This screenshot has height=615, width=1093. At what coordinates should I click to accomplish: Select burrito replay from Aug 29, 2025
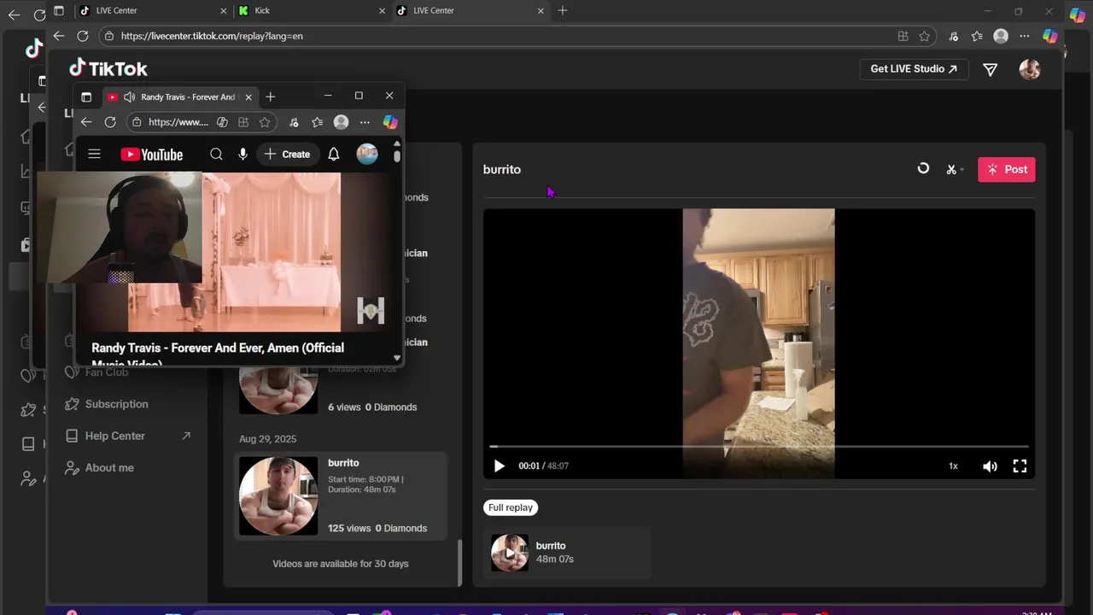[341, 495]
